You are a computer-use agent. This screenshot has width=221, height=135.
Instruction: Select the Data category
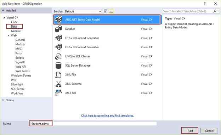[x=14, y=26]
